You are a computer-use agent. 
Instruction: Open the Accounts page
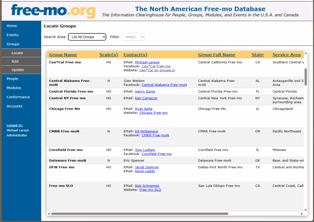click(15, 106)
